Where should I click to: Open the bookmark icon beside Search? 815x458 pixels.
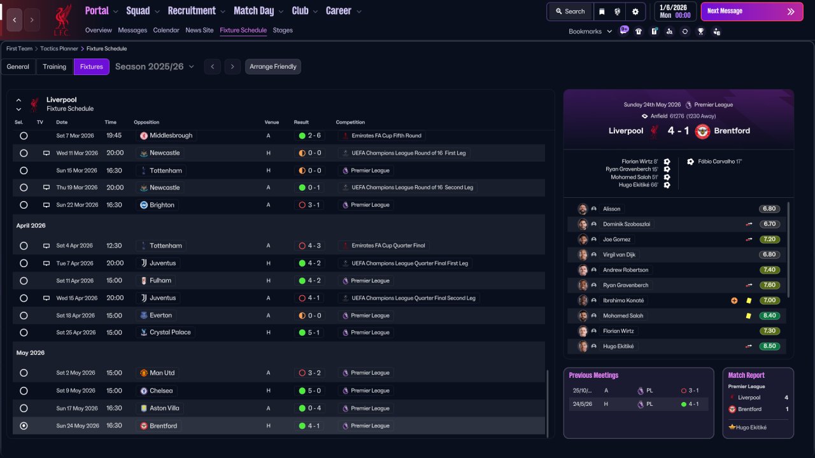point(602,11)
